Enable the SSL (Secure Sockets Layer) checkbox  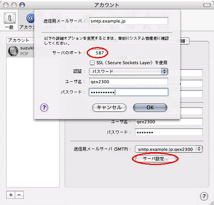92,63
